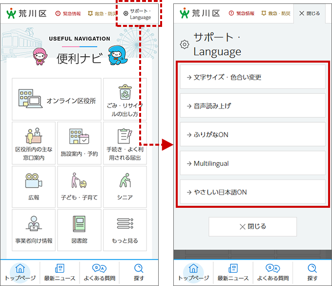Open 区役所内の主な窓口案内 tile
This screenshot has height=286, width=332.
coord(34,143)
